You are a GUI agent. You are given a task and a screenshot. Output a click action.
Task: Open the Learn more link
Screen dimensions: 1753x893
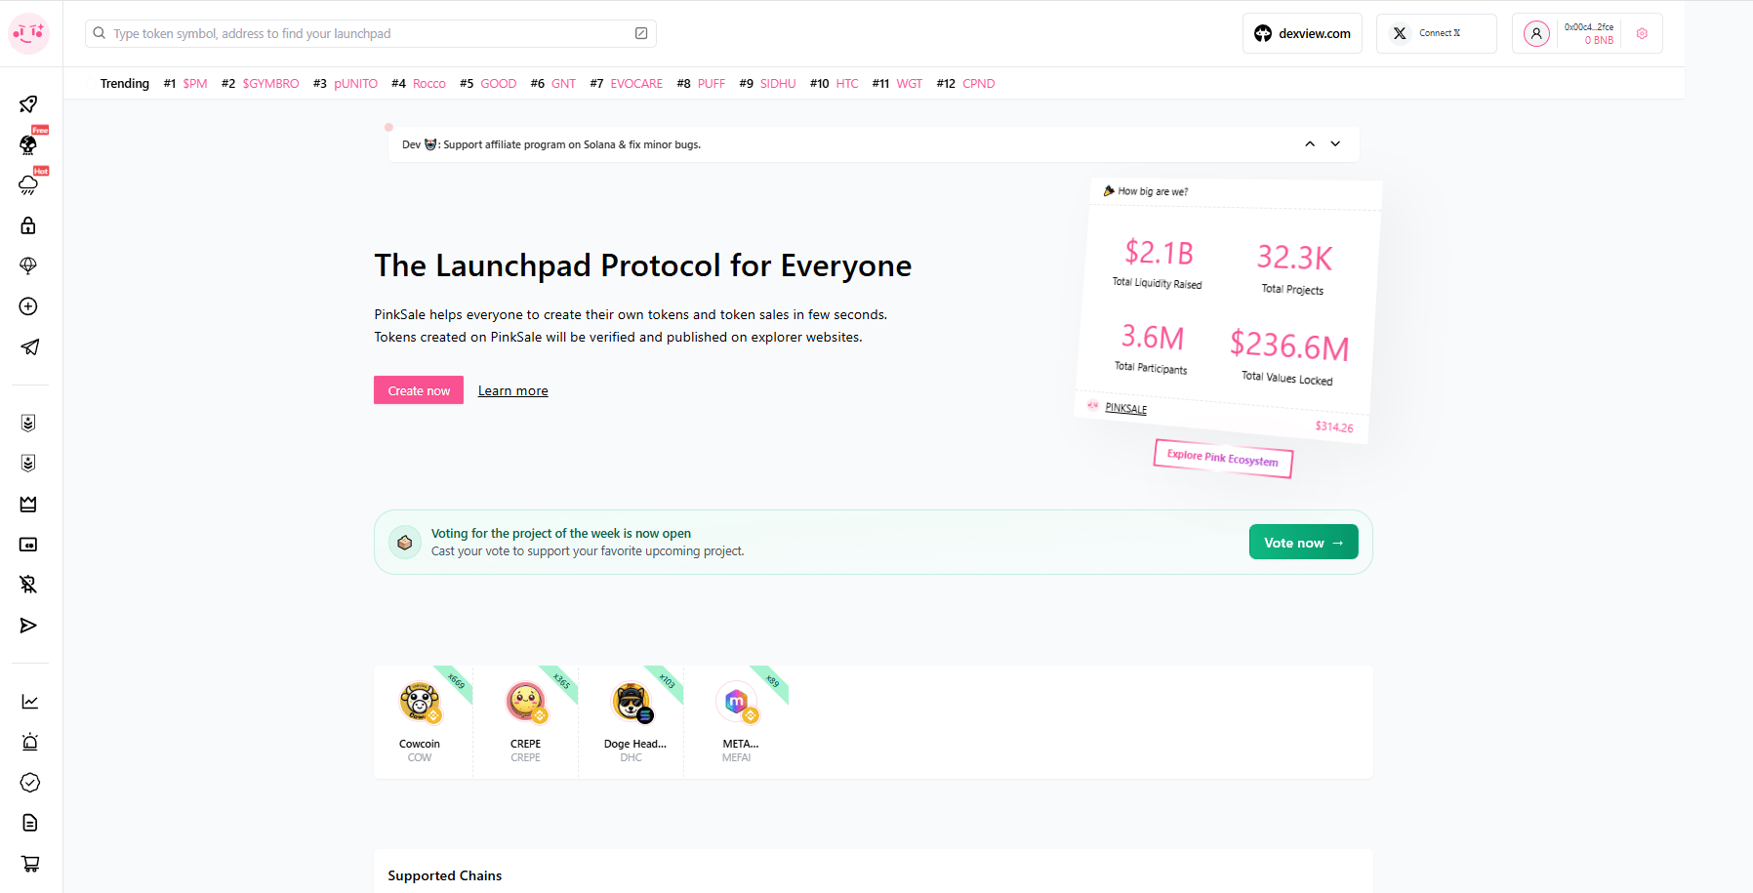point(512,389)
